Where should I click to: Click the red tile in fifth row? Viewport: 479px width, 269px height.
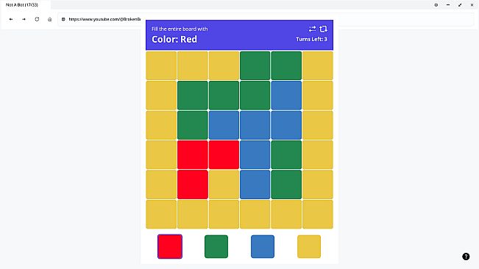[x=193, y=184]
